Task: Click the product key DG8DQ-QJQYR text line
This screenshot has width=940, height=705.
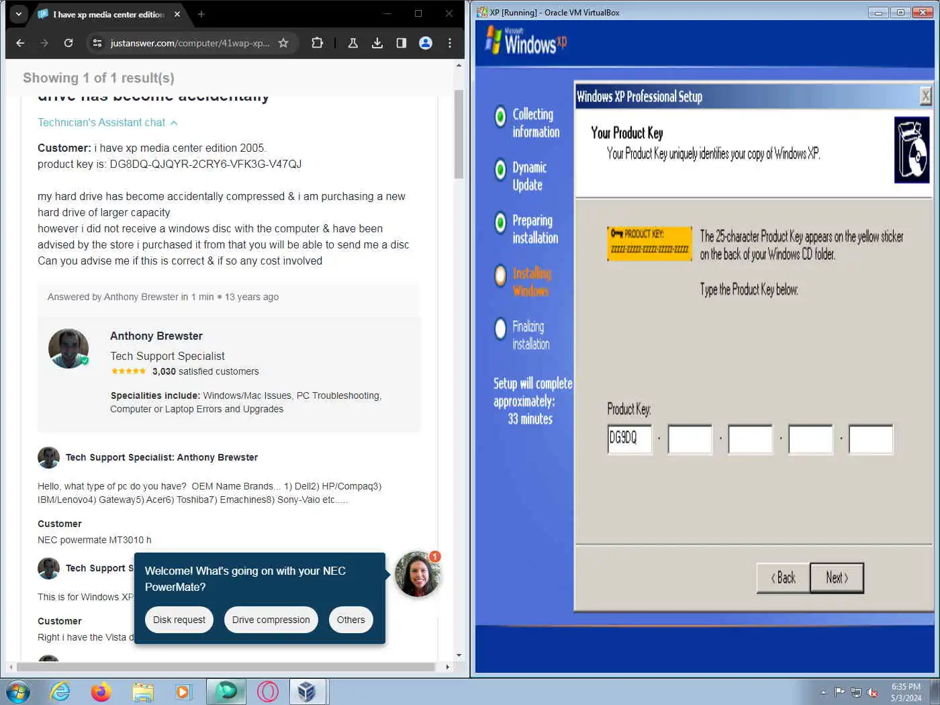Action: [x=169, y=164]
